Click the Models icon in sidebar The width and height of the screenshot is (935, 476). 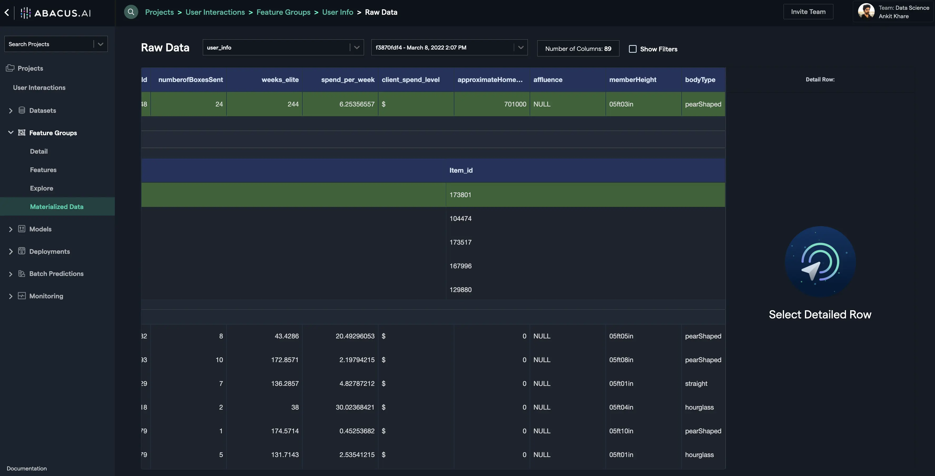22,229
